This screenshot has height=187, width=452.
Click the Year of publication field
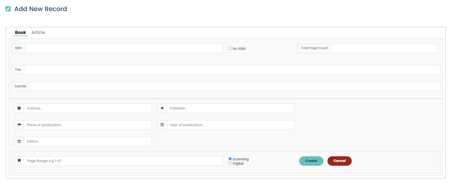click(x=231, y=125)
